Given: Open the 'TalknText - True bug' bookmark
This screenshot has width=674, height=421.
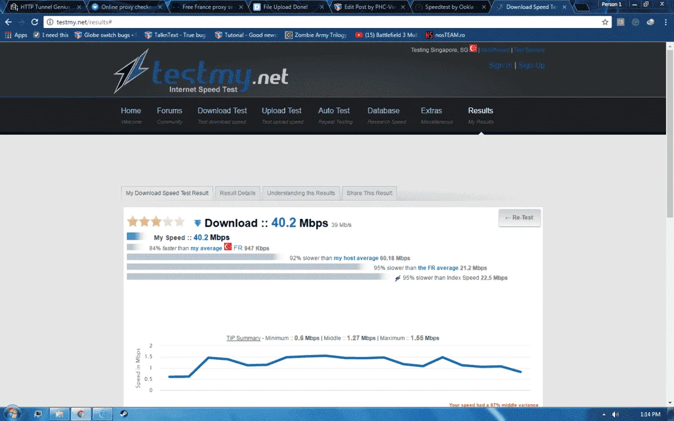Looking at the screenshot, I should 175,35.
